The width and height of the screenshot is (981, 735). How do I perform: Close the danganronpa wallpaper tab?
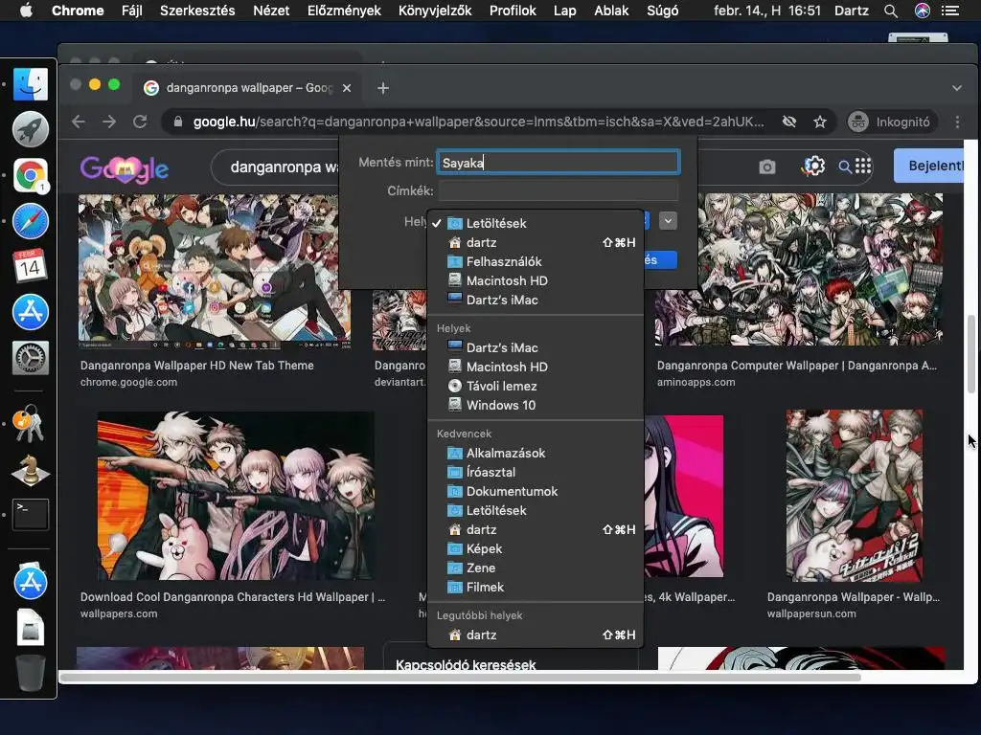point(347,88)
